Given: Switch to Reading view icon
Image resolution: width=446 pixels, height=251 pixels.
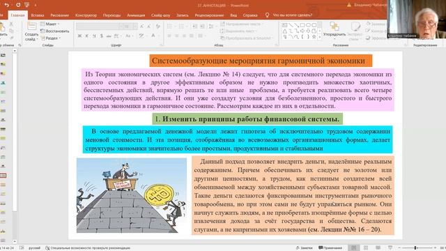Looking at the screenshot, I should 378,248.
